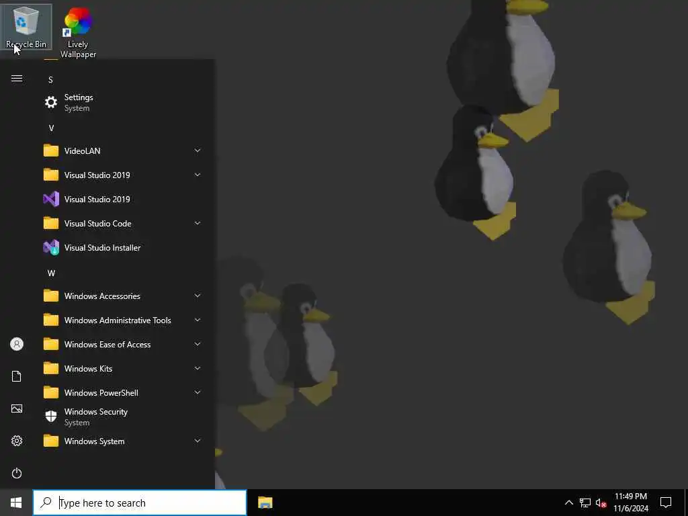Viewport: 688px width, 516px height.
Task: Open Settings app gear icon in app list
Action: (x=51, y=102)
